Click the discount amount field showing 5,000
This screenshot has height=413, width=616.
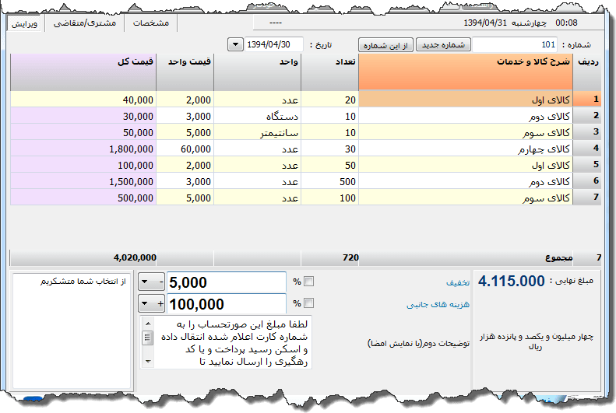[226, 282]
